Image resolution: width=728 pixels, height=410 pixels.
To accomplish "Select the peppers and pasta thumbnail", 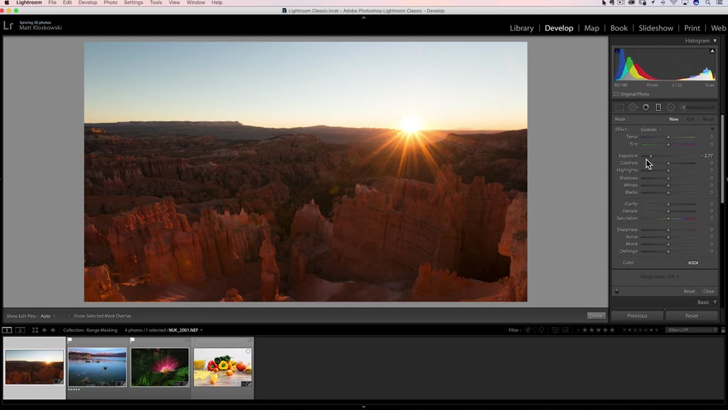I will point(223,367).
